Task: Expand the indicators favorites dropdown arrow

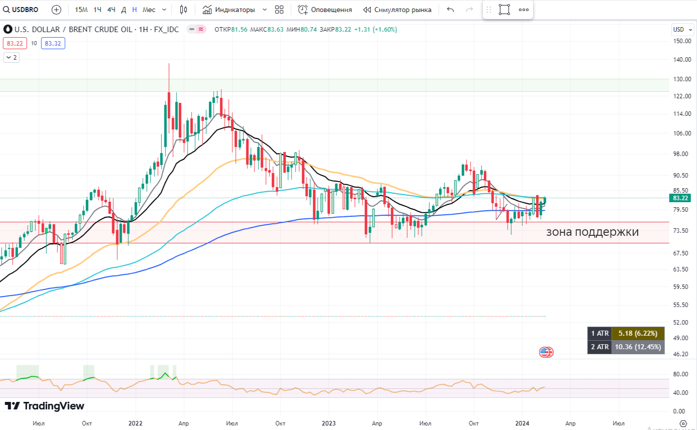Action: coord(265,10)
